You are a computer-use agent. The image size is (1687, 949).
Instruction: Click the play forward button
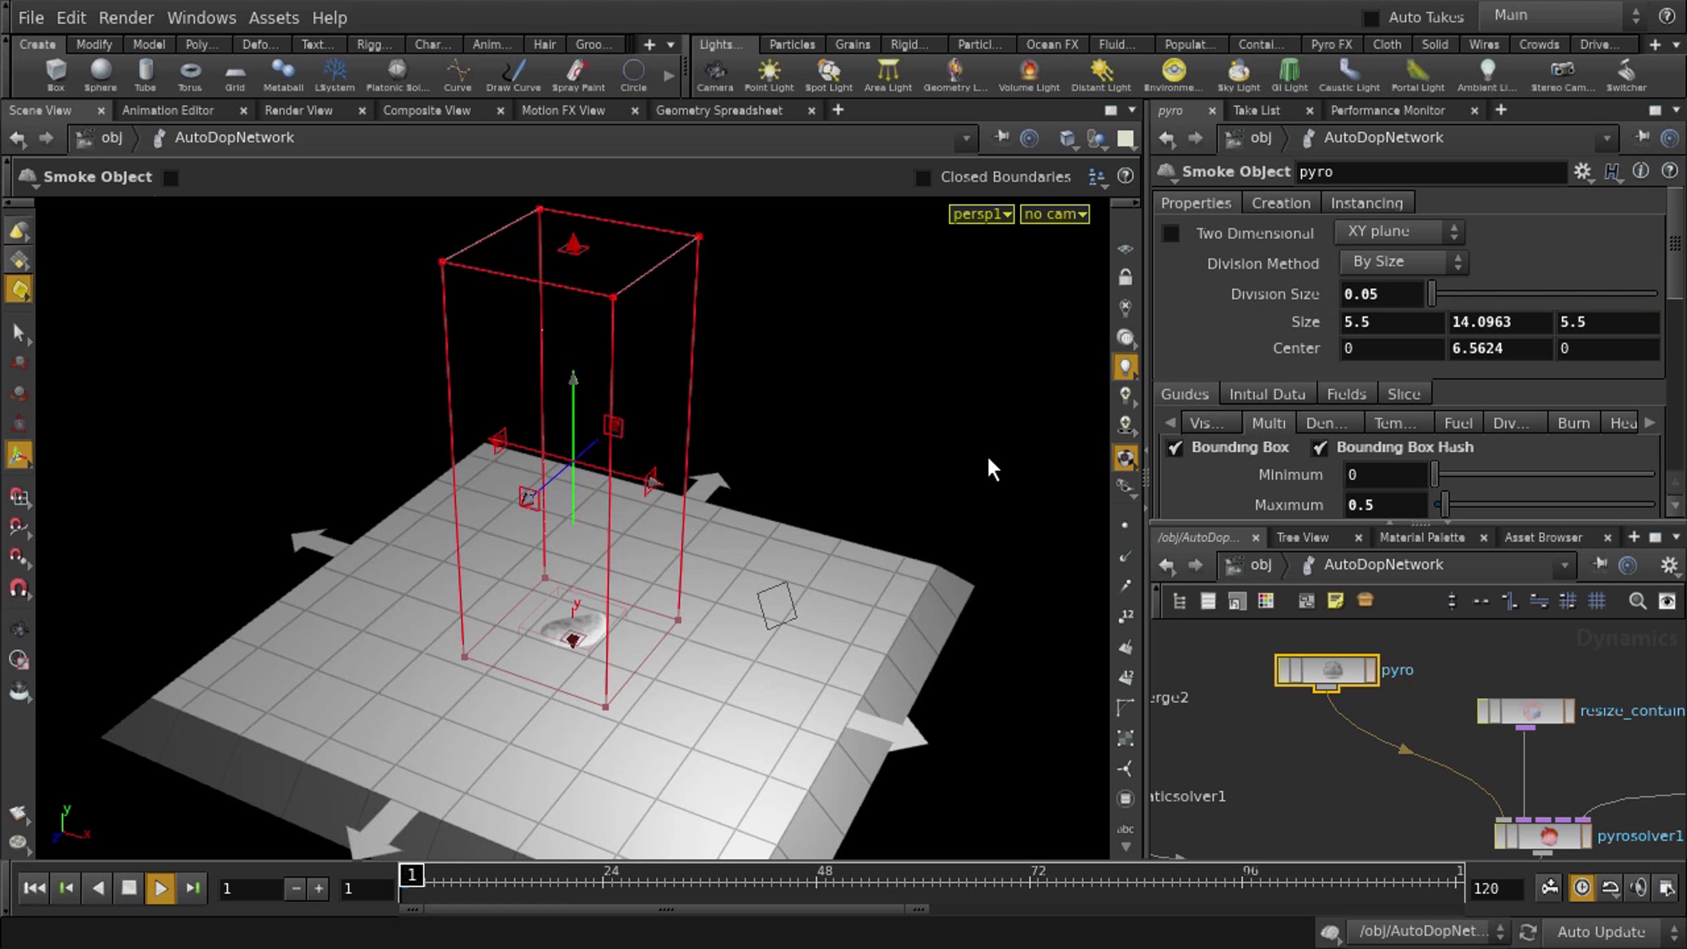click(160, 888)
